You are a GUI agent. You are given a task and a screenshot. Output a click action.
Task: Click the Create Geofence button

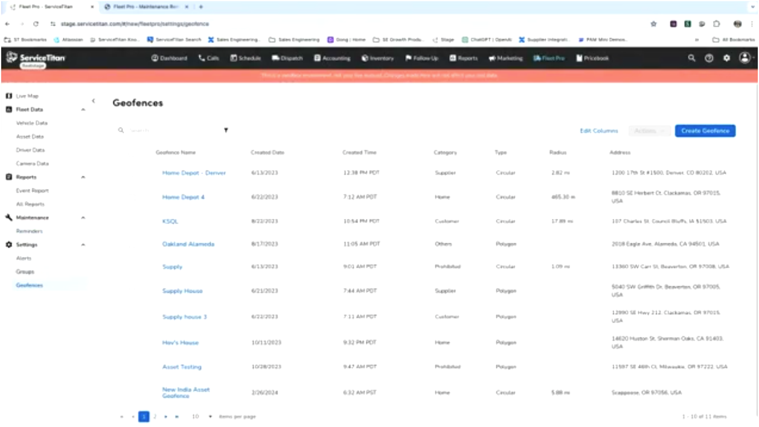(x=705, y=131)
